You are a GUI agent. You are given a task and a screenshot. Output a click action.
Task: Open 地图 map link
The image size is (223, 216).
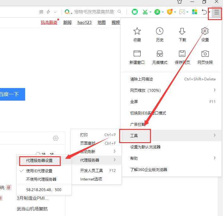point(102,22)
